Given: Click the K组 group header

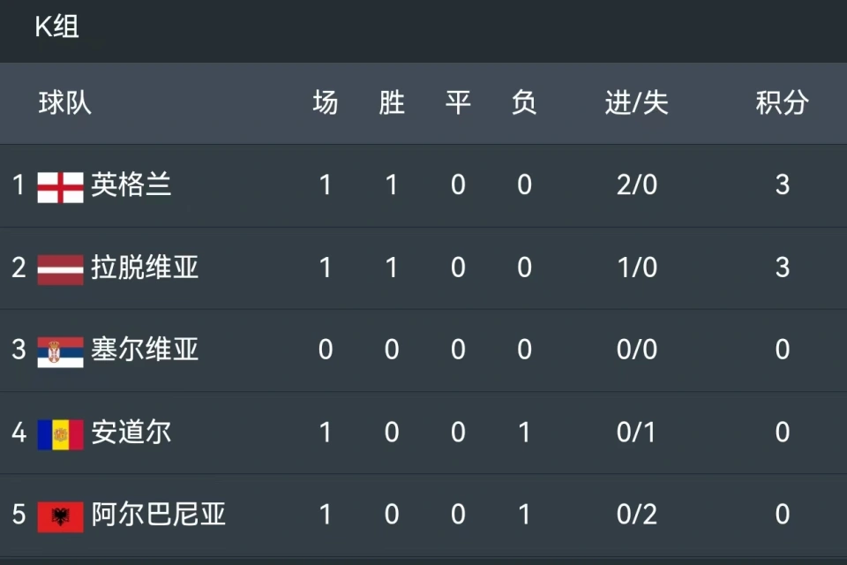Looking at the screenshot, I should [x=56, y=26].
